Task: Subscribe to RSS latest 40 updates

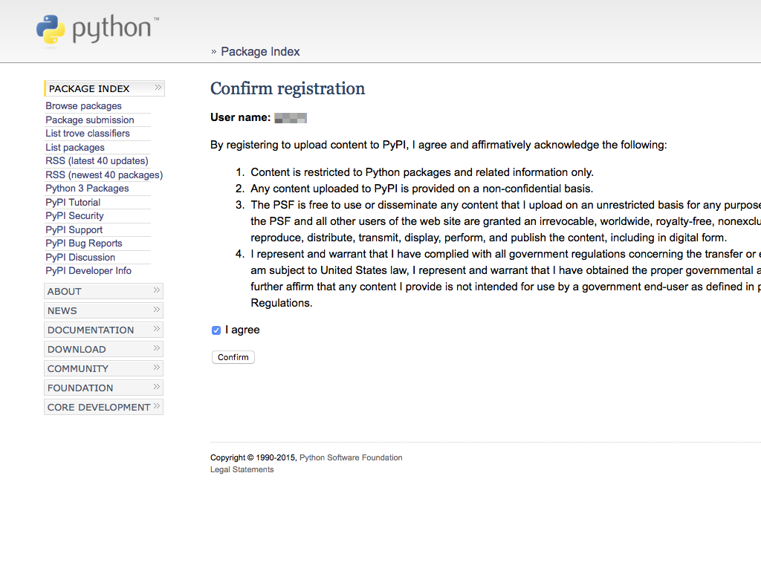Action: (x=97, y=161)
